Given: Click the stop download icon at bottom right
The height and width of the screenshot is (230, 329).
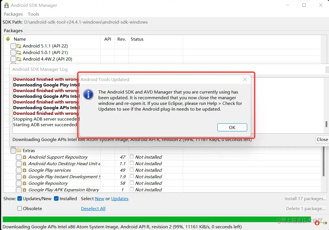Looking at the screenshot, I should pyautogui.click(x=317, y=223).
